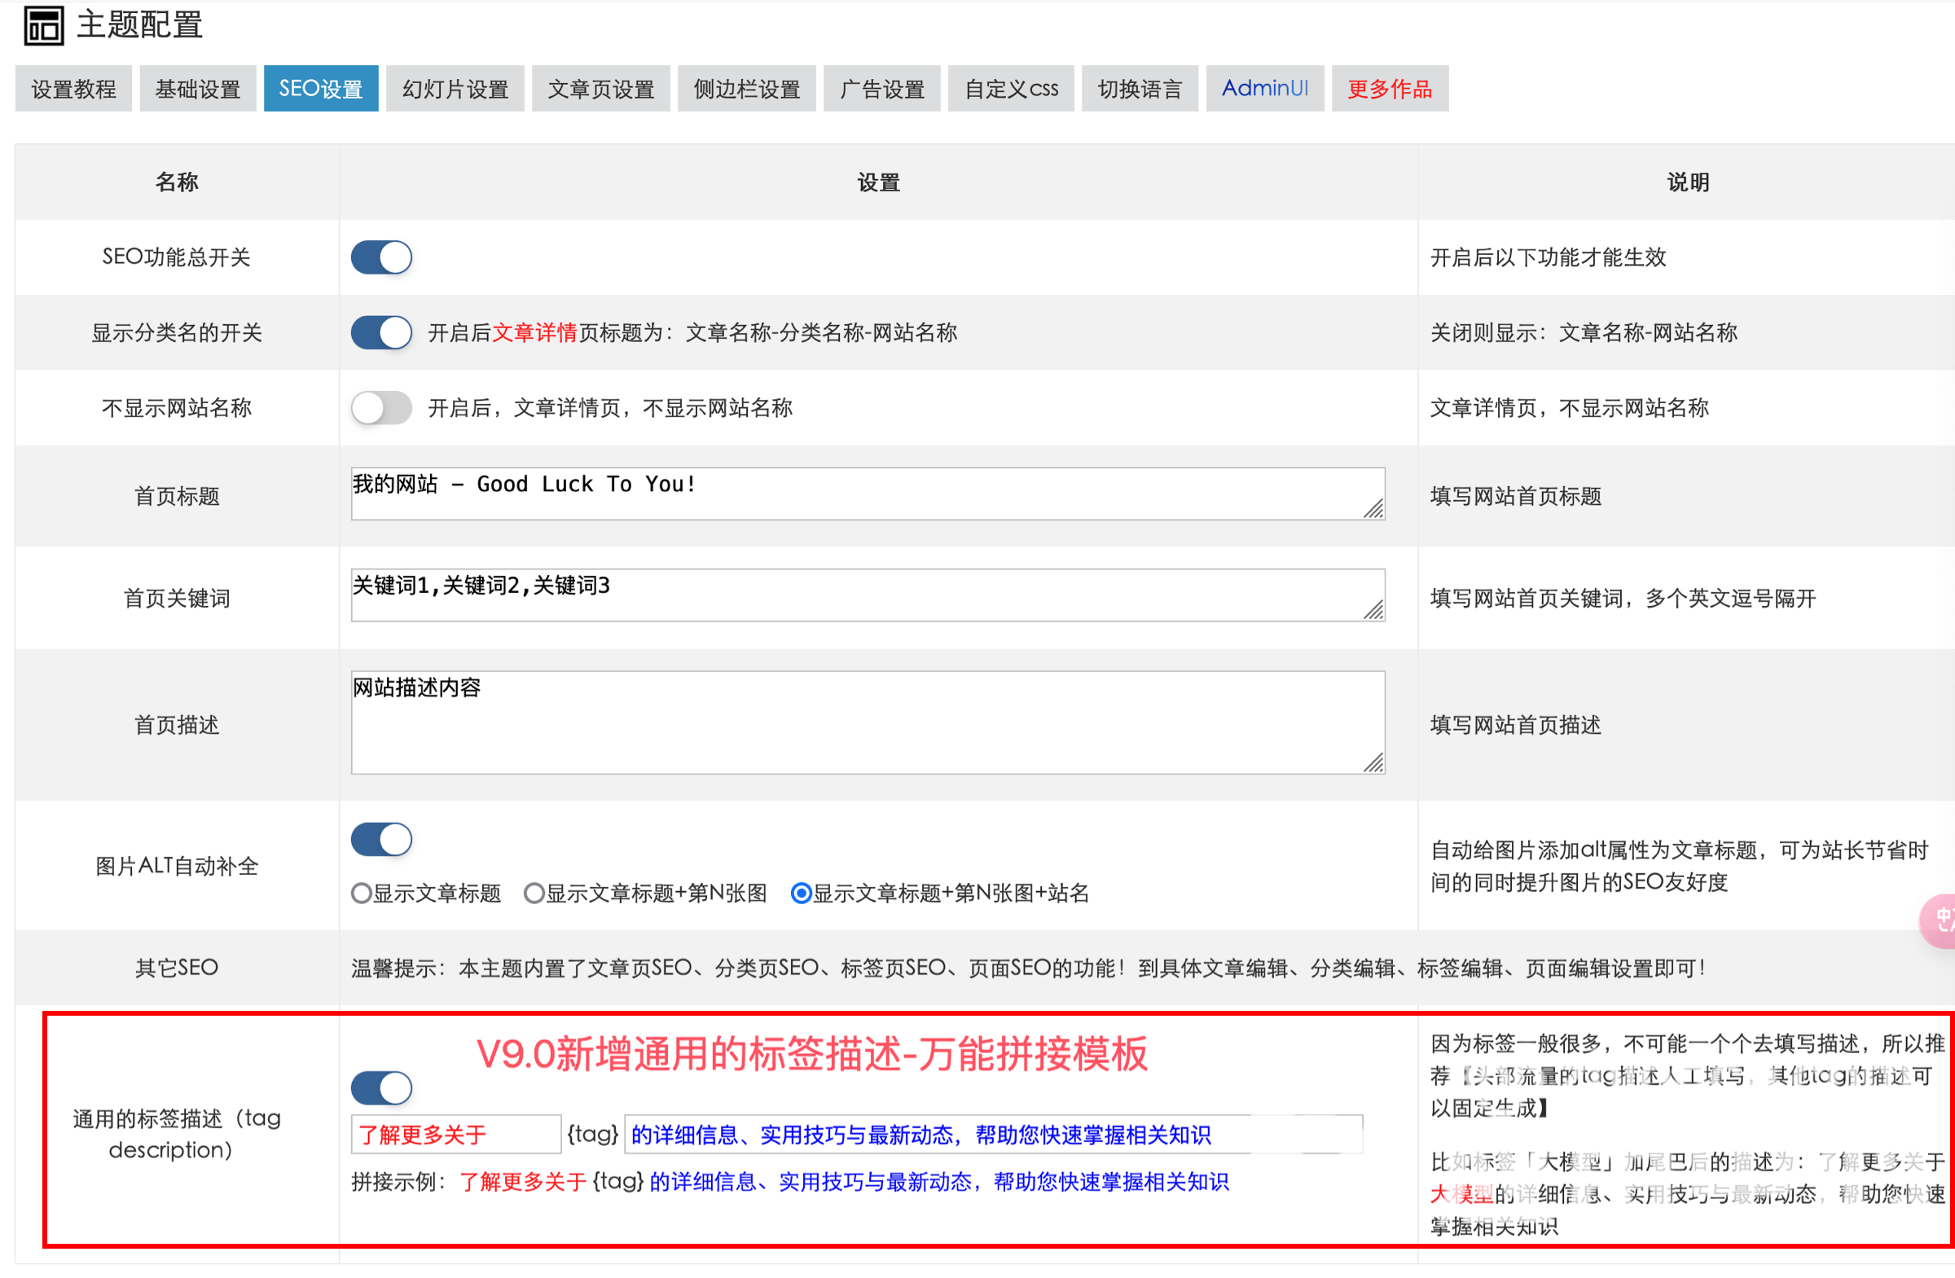Select 显示文章标题 radio option
Screen dimensions: 1955x1278
click(362, 893)
